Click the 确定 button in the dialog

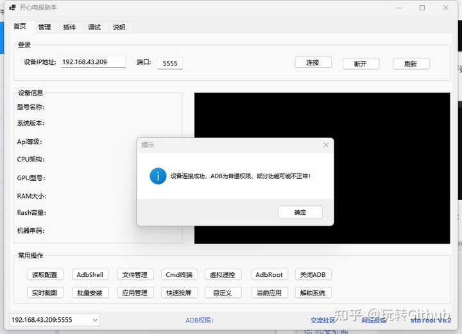pyautogui.click(x=300, y=212)
